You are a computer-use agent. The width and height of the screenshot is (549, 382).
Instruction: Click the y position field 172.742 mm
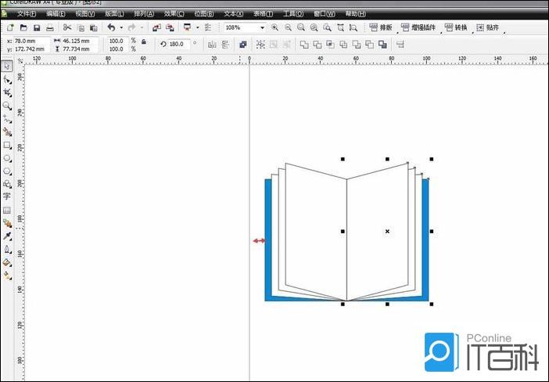coord(30,49)
